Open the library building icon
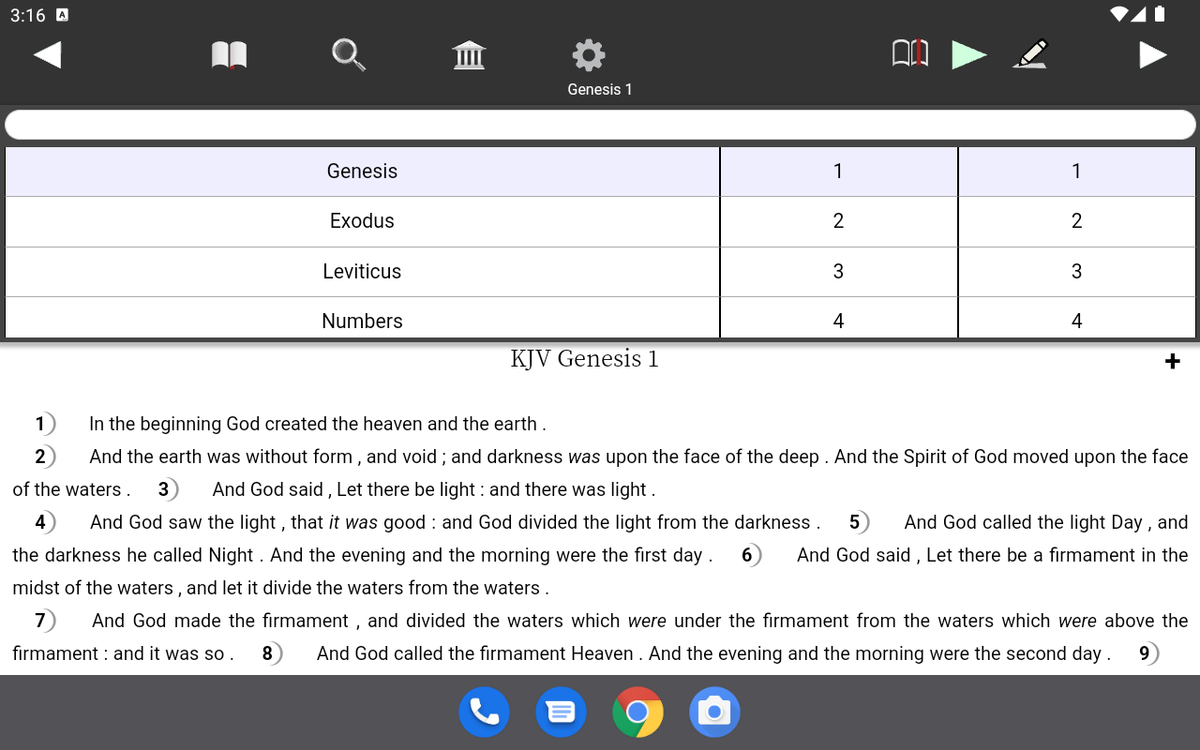This screenshot has width=1200, height=750. [469, 55]
